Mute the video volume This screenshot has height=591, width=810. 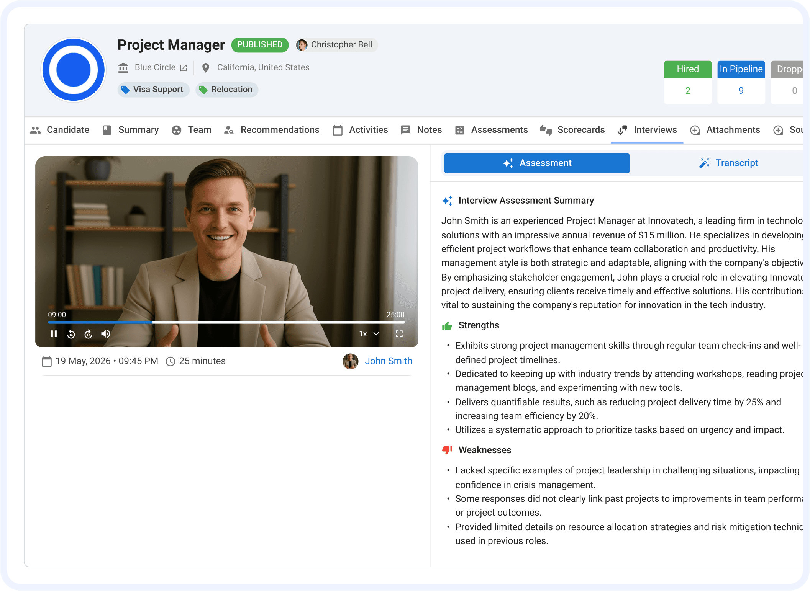click(106, 334)
